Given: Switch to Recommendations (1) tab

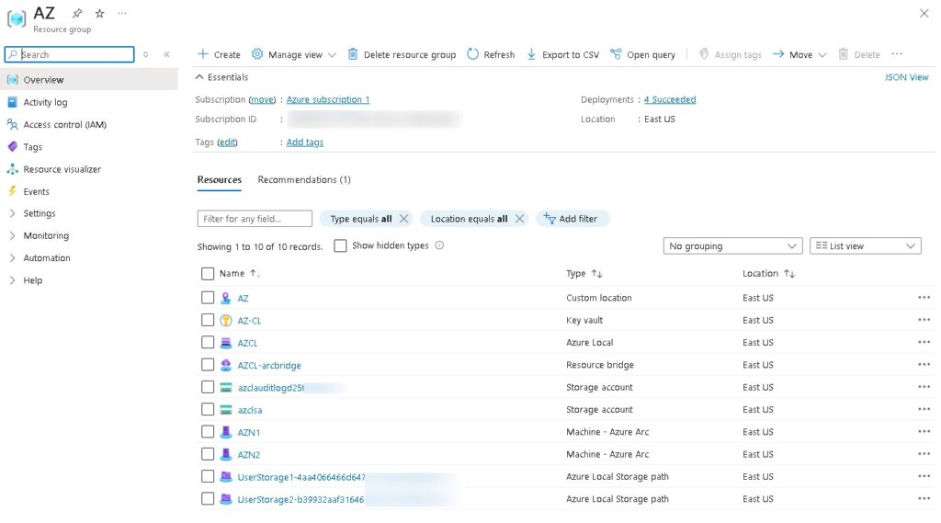Looking at the screenshot, I should [x=303, y=179].
